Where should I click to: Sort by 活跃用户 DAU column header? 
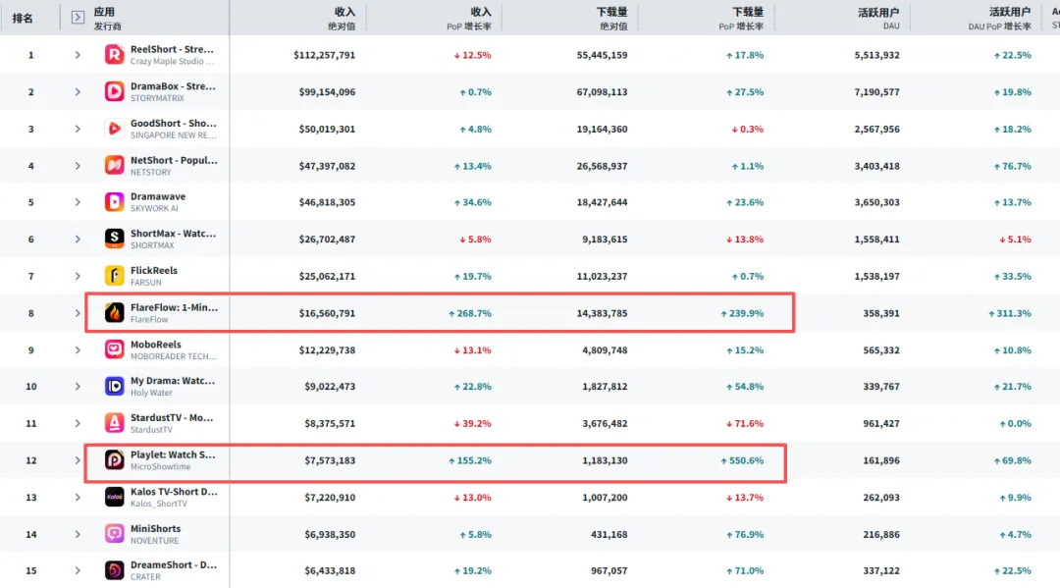[x=877, y=18]
